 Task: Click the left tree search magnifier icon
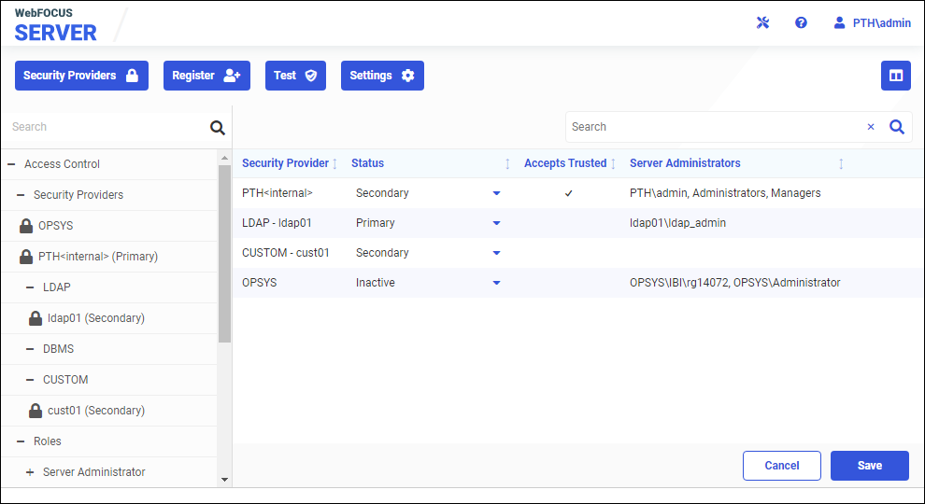218,127
